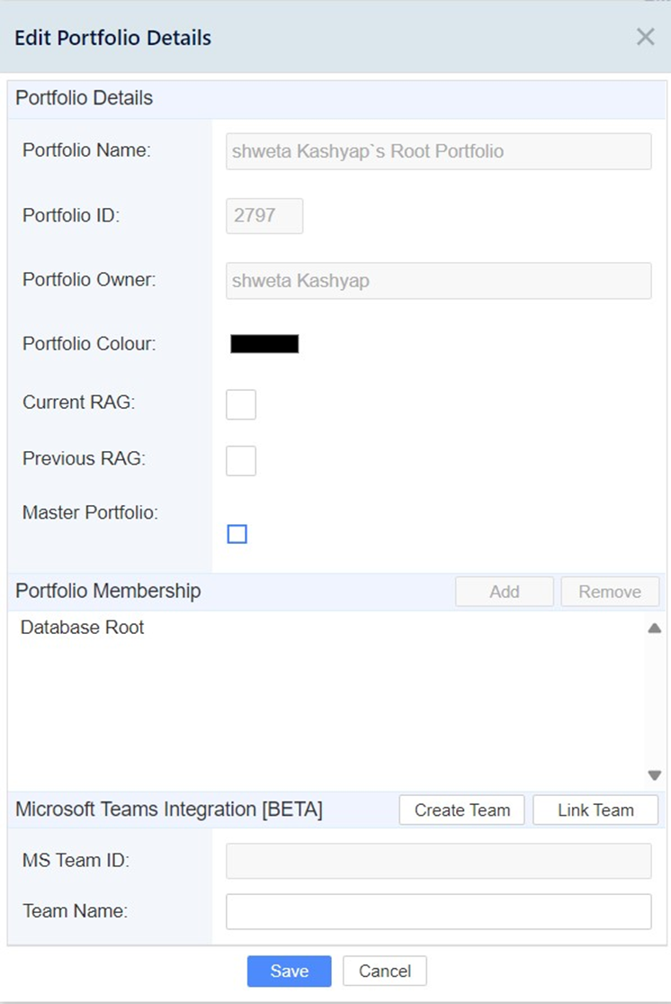Create a new Microsoft Team

pyautogui.click(x=461, y=810)
